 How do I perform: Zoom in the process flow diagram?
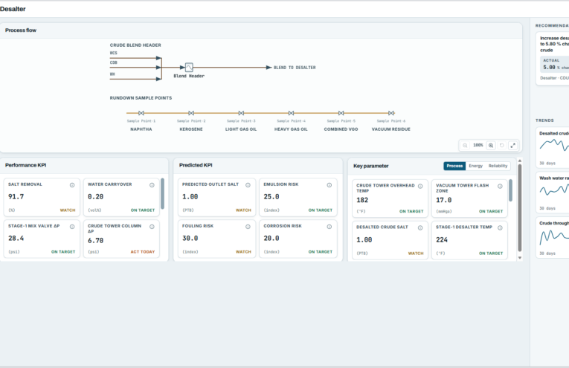coord(491,146)
